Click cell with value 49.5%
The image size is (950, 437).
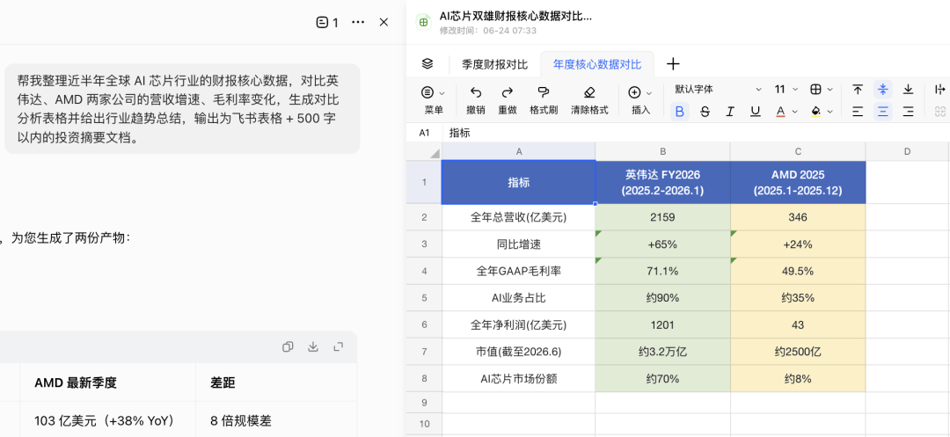click(798, 271)
